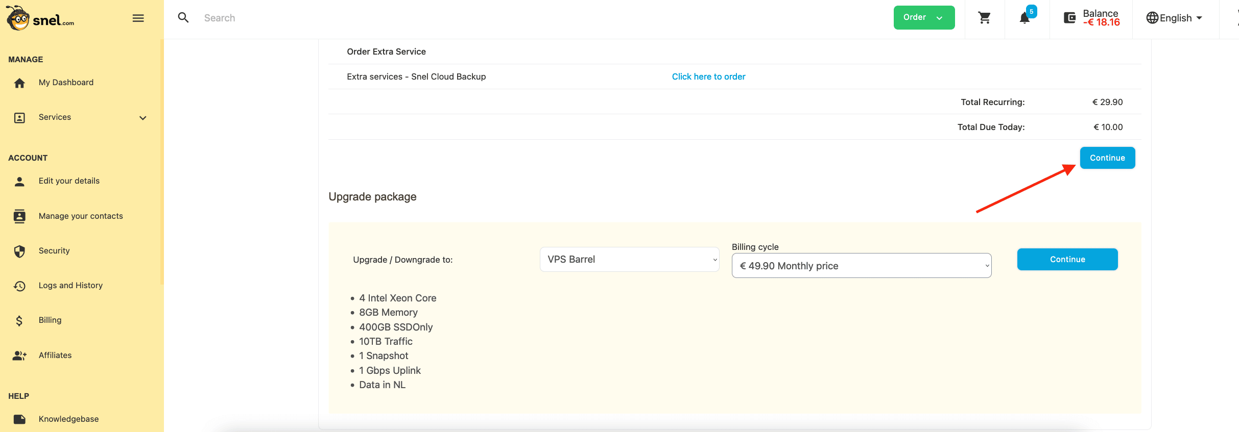This screenshot has height=432, width=1239.
Task: Open the shopping cart icon
Action: [984, 18]
